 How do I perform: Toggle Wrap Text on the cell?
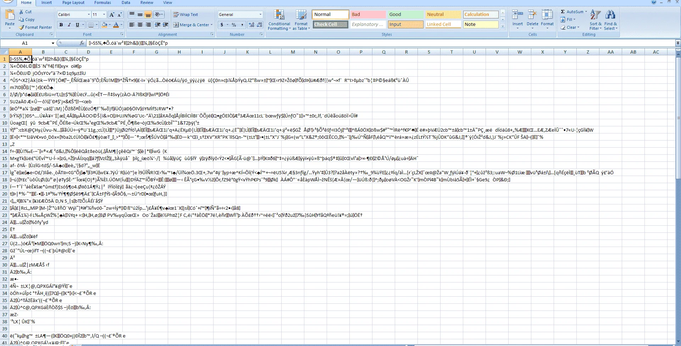186,15
